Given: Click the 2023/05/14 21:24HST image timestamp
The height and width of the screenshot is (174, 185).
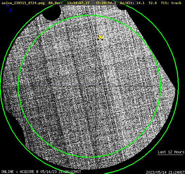Looking at the screenshot, I should [x=165, y=172].
